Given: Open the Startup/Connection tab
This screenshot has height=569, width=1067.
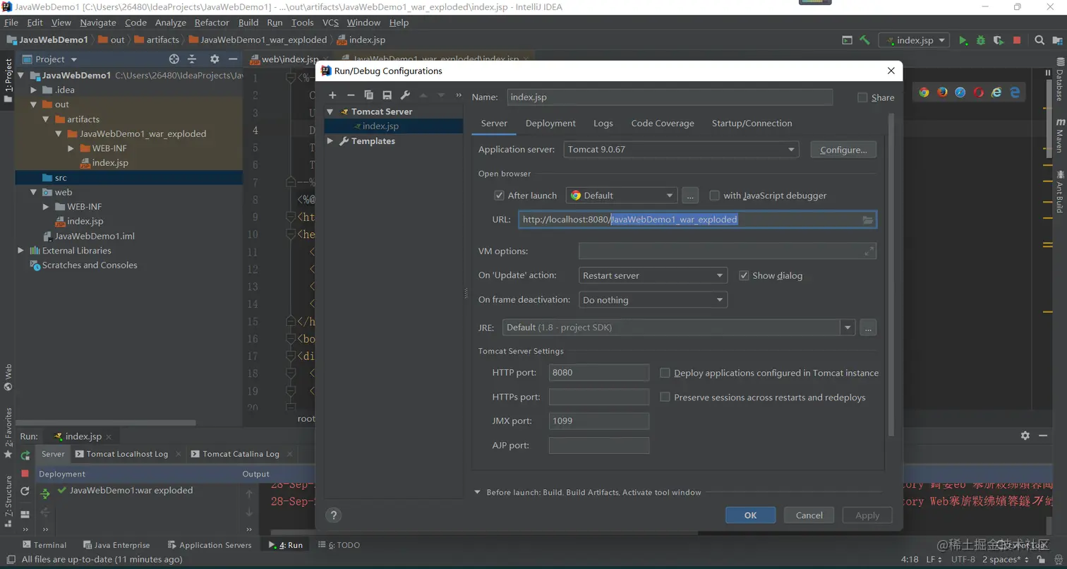Looking at the screenshot, I should coord(752,123).
